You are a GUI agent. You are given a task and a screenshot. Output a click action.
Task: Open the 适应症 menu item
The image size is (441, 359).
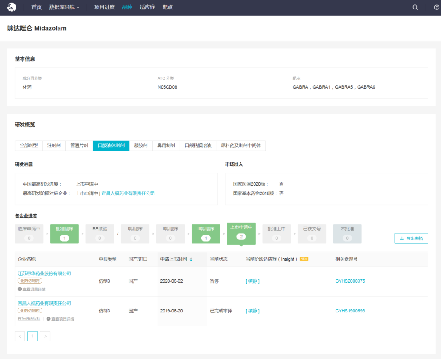click(147, 7)
